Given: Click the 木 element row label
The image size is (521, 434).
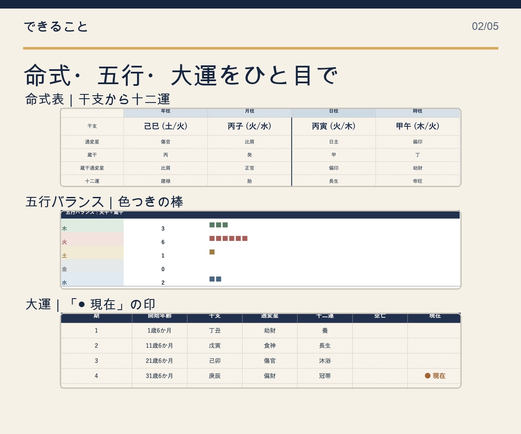Looking at the screenshot, I should [x=64, y=229].
